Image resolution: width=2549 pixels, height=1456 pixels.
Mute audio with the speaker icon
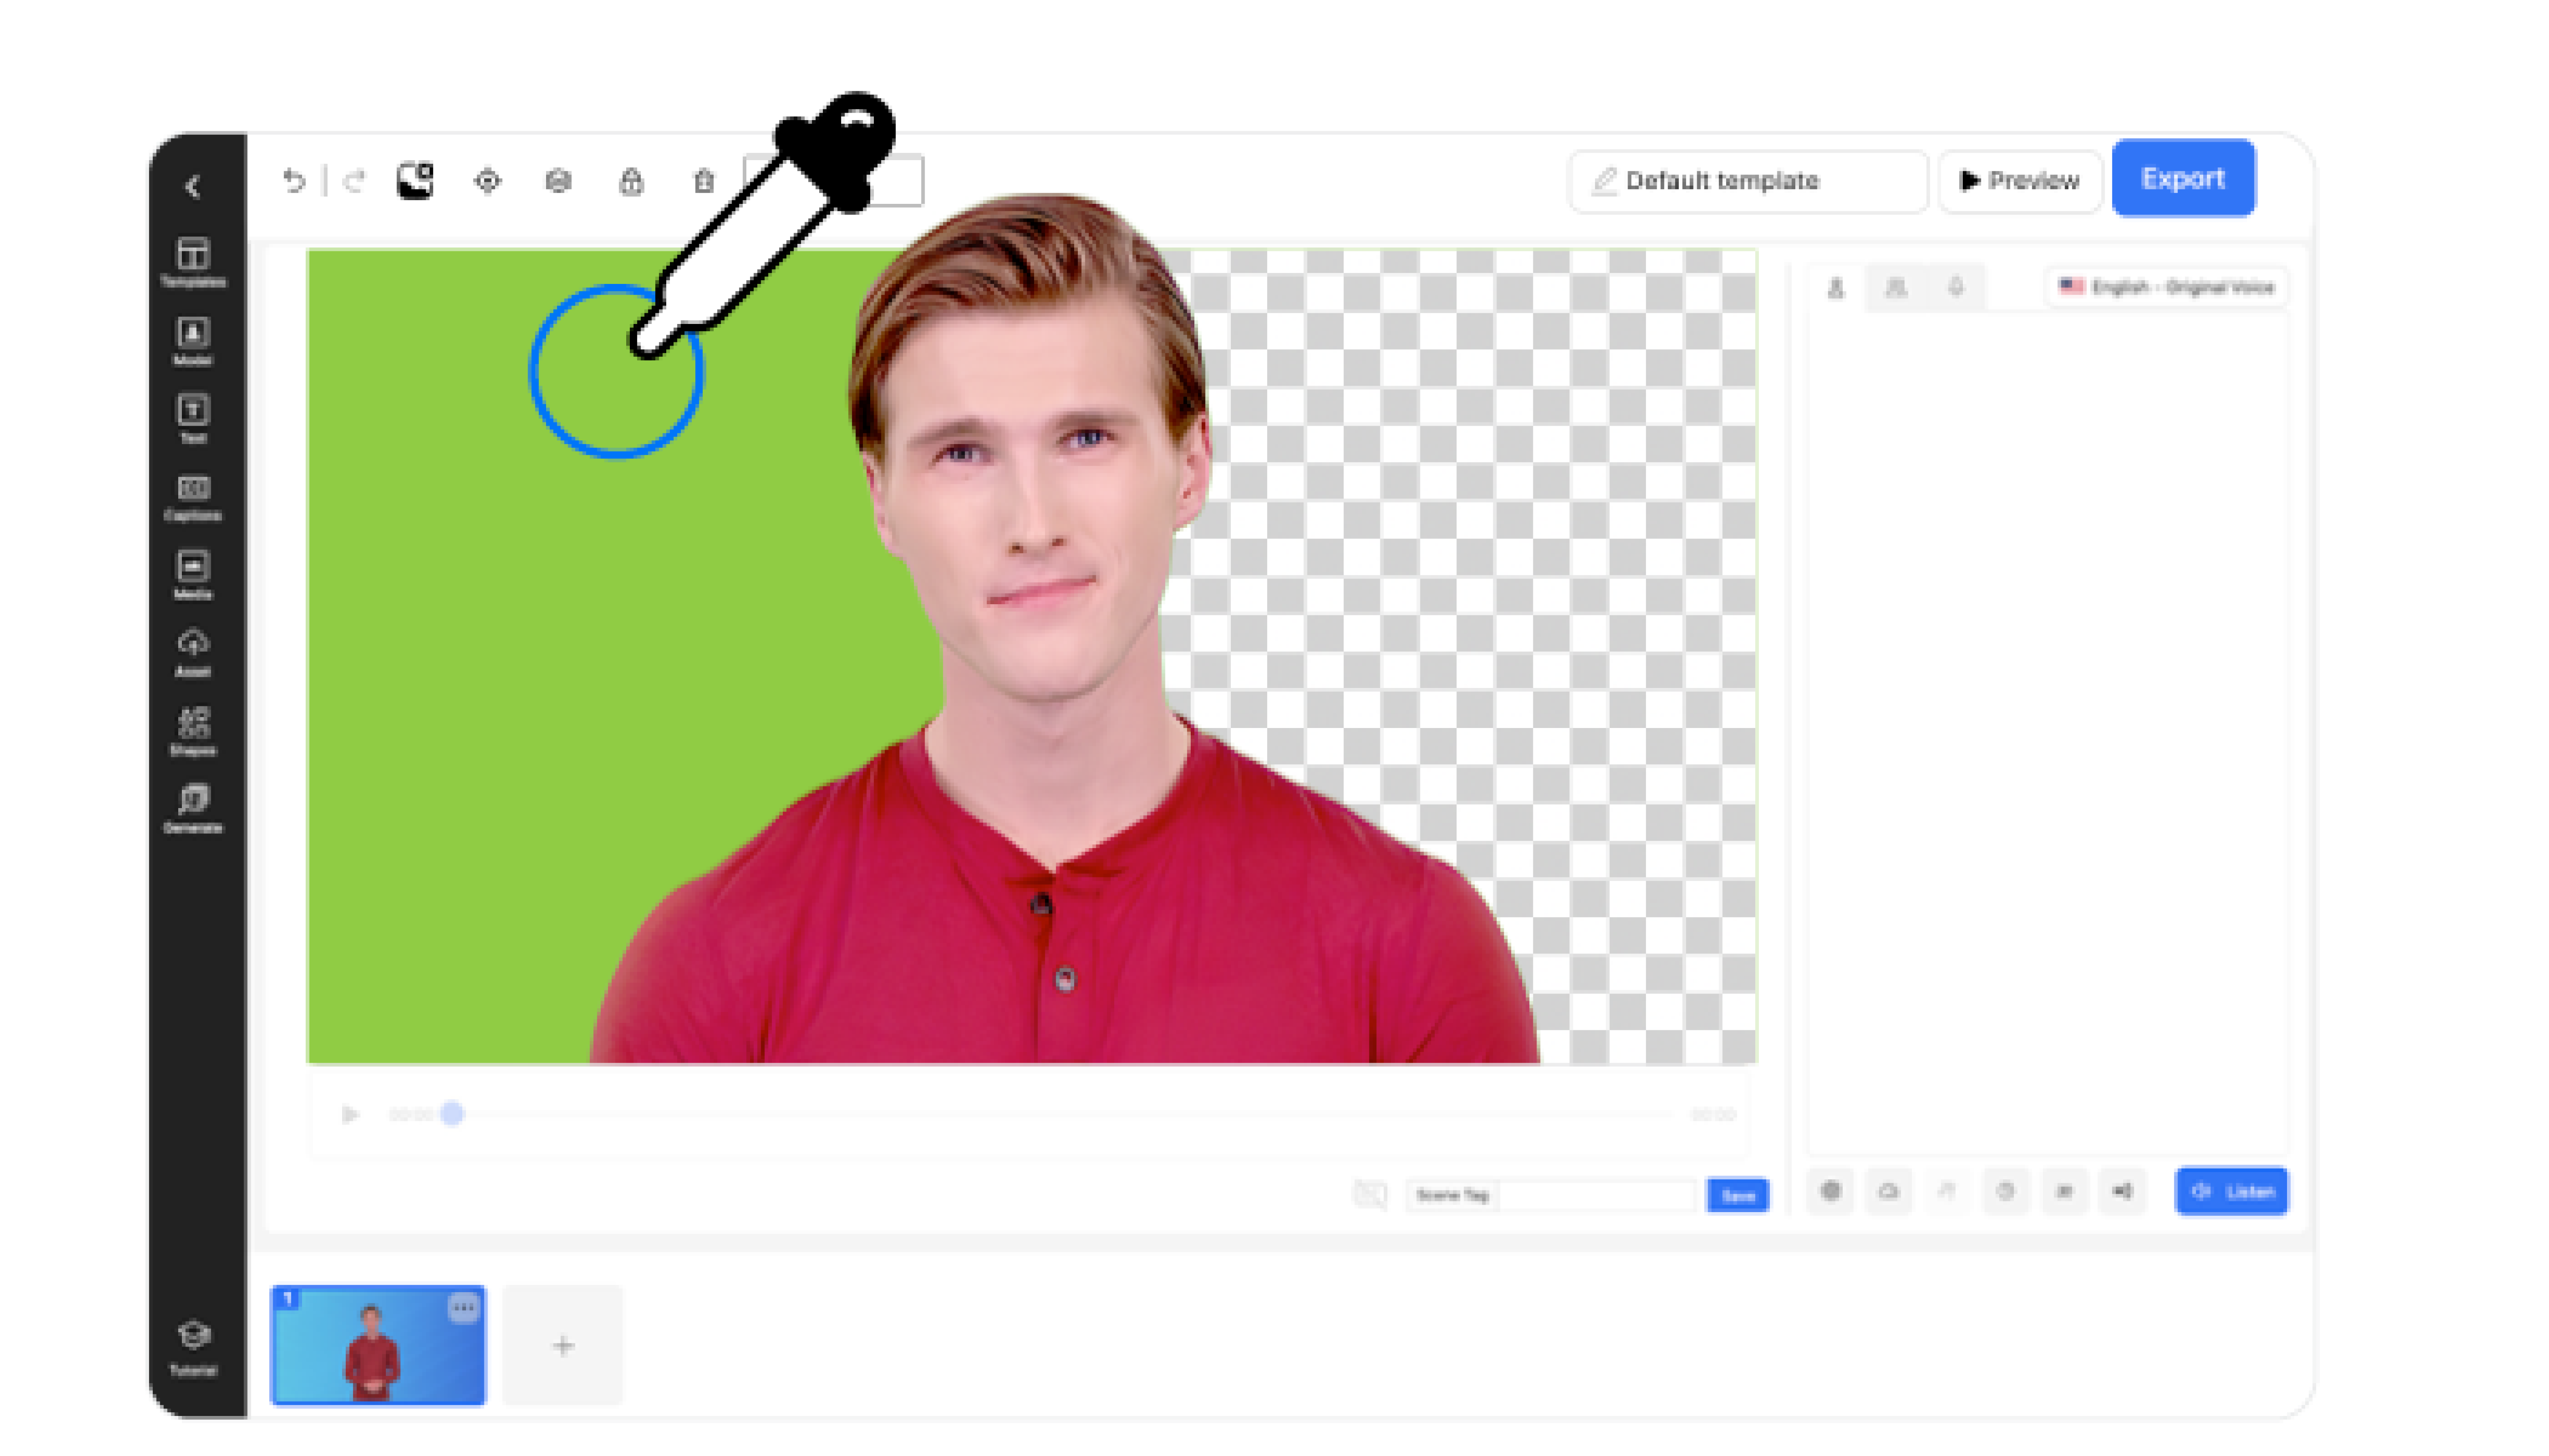point(2123,1191)
